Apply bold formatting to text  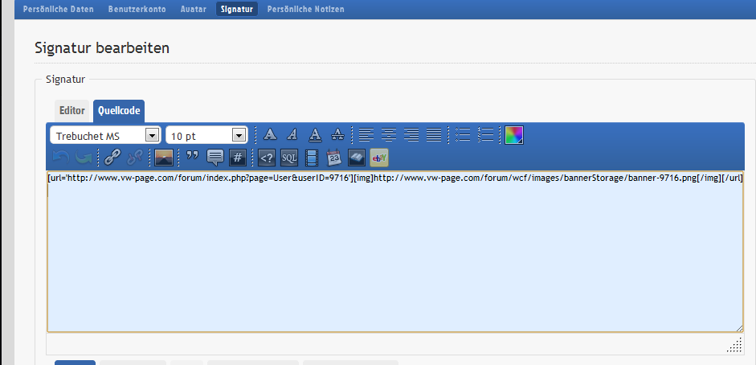(271, 135)
